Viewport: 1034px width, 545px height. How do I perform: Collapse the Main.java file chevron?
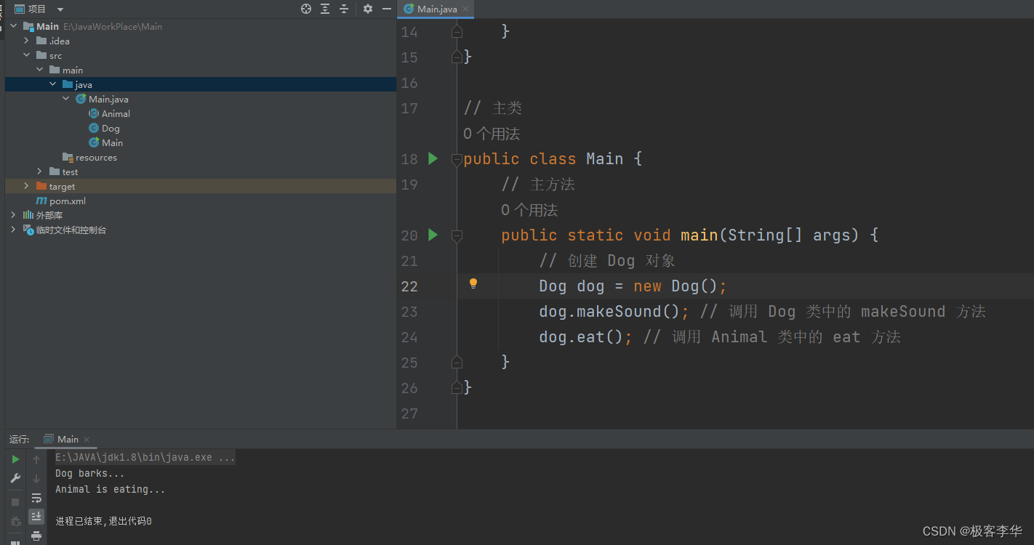(66, 99)
